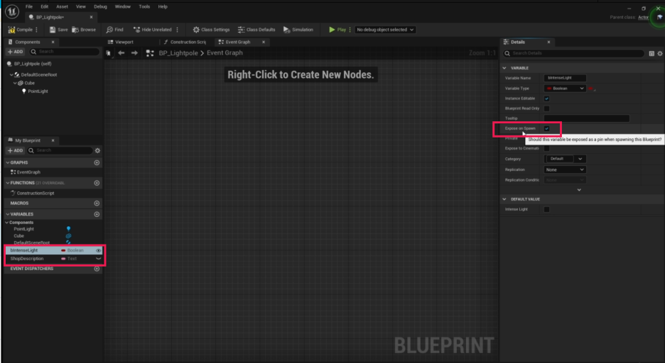The width and height of the screenshot is (665, 363).
Task: Edit the Variable Name field
Action: [565, 78]
